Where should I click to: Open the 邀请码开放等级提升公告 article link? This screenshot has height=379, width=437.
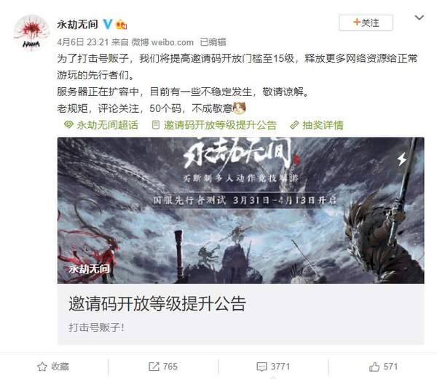pos(214,125)
